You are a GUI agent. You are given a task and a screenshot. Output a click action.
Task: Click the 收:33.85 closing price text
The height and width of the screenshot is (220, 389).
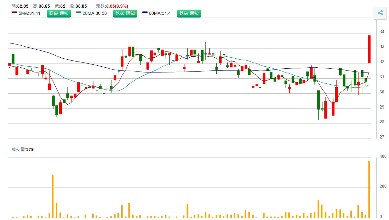pyautogui.click(x=79, y=6)
